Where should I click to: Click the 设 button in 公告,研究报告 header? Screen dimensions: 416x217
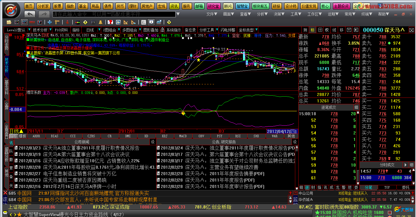coord(295,142)
